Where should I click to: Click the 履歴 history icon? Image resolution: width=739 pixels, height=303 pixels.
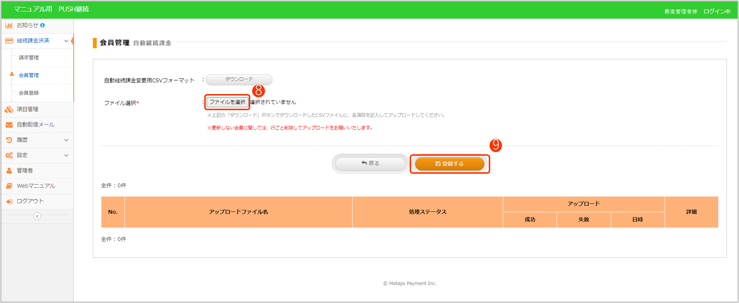(x=9, y=140)
